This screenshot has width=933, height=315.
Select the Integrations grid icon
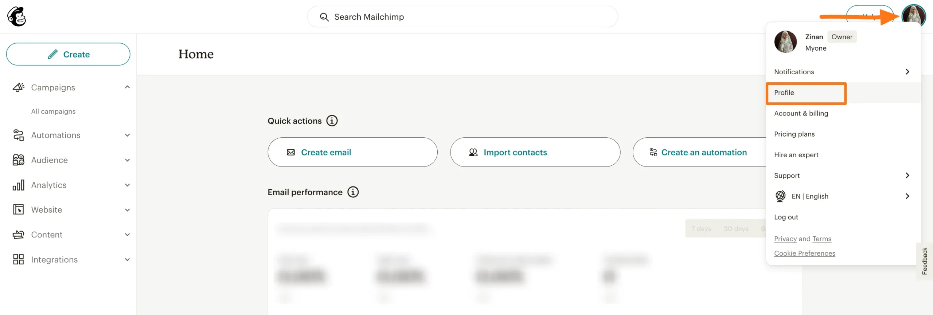coord(19,259)
